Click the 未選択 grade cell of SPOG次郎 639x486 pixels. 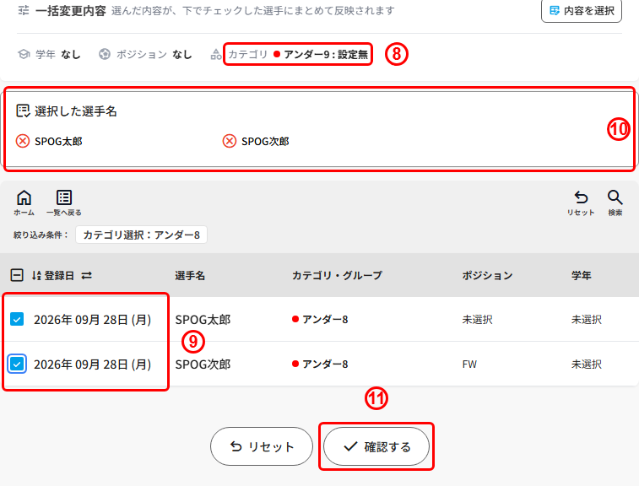click(587, 364)
